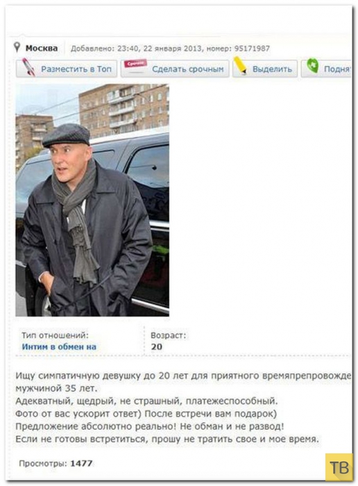The height and width of the screenshot is (486, 358).
Task: Click the ad number 95171987
Action: [x=252, y=49]
